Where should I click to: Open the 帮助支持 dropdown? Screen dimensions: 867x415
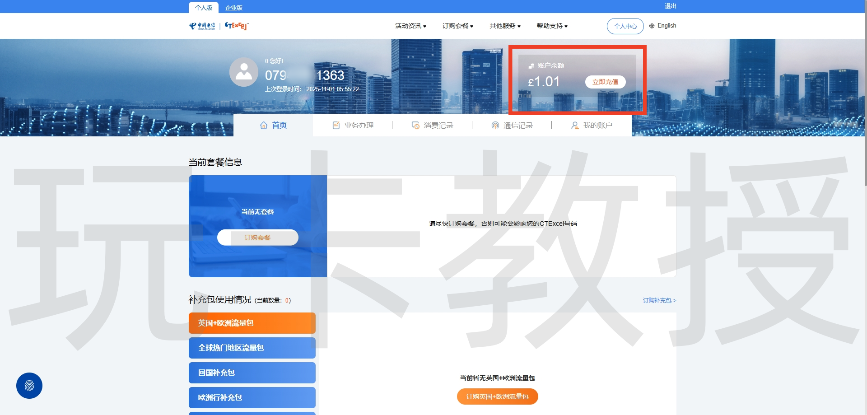551,26
